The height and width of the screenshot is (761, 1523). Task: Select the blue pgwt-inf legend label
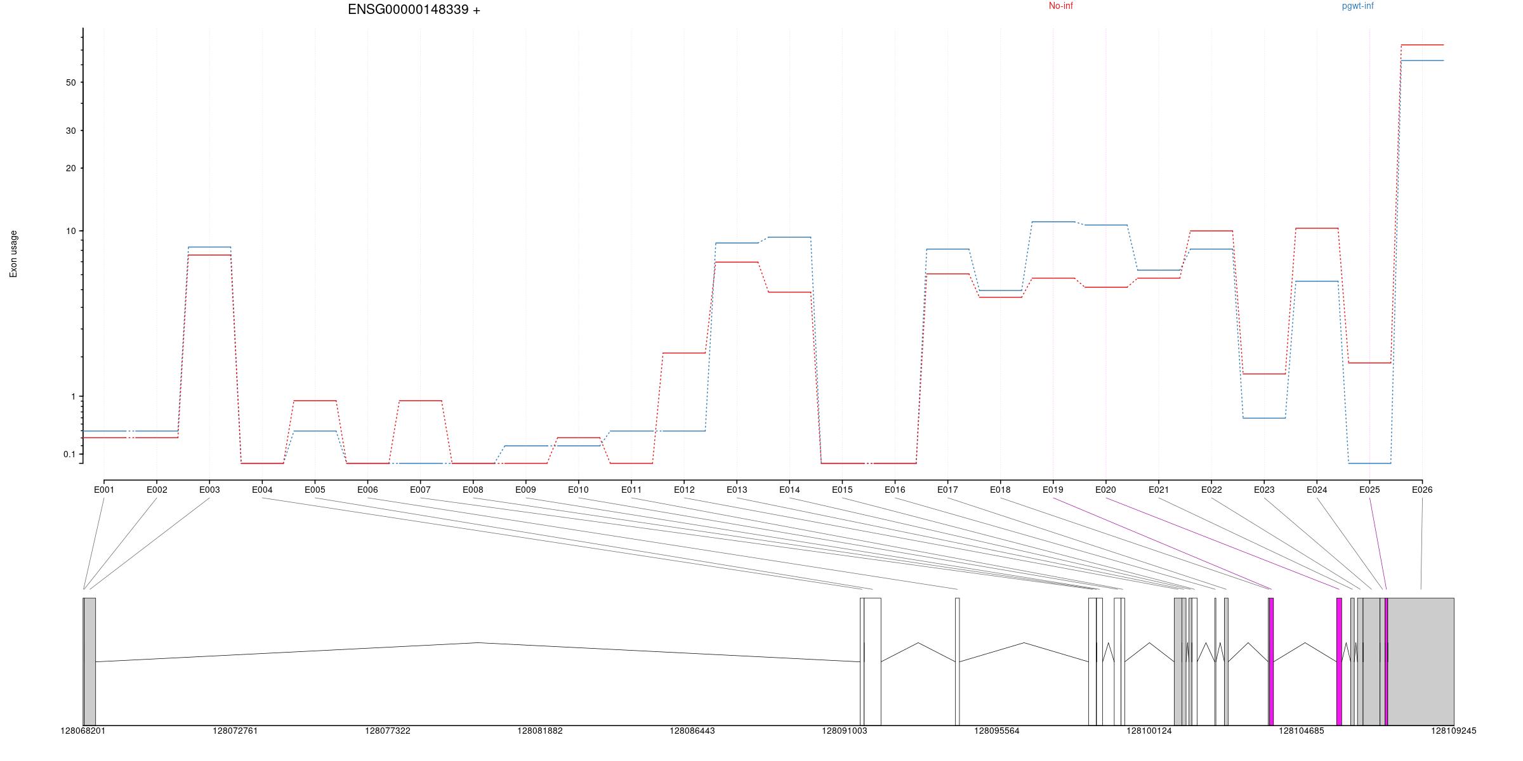[x=1357, y=6]
